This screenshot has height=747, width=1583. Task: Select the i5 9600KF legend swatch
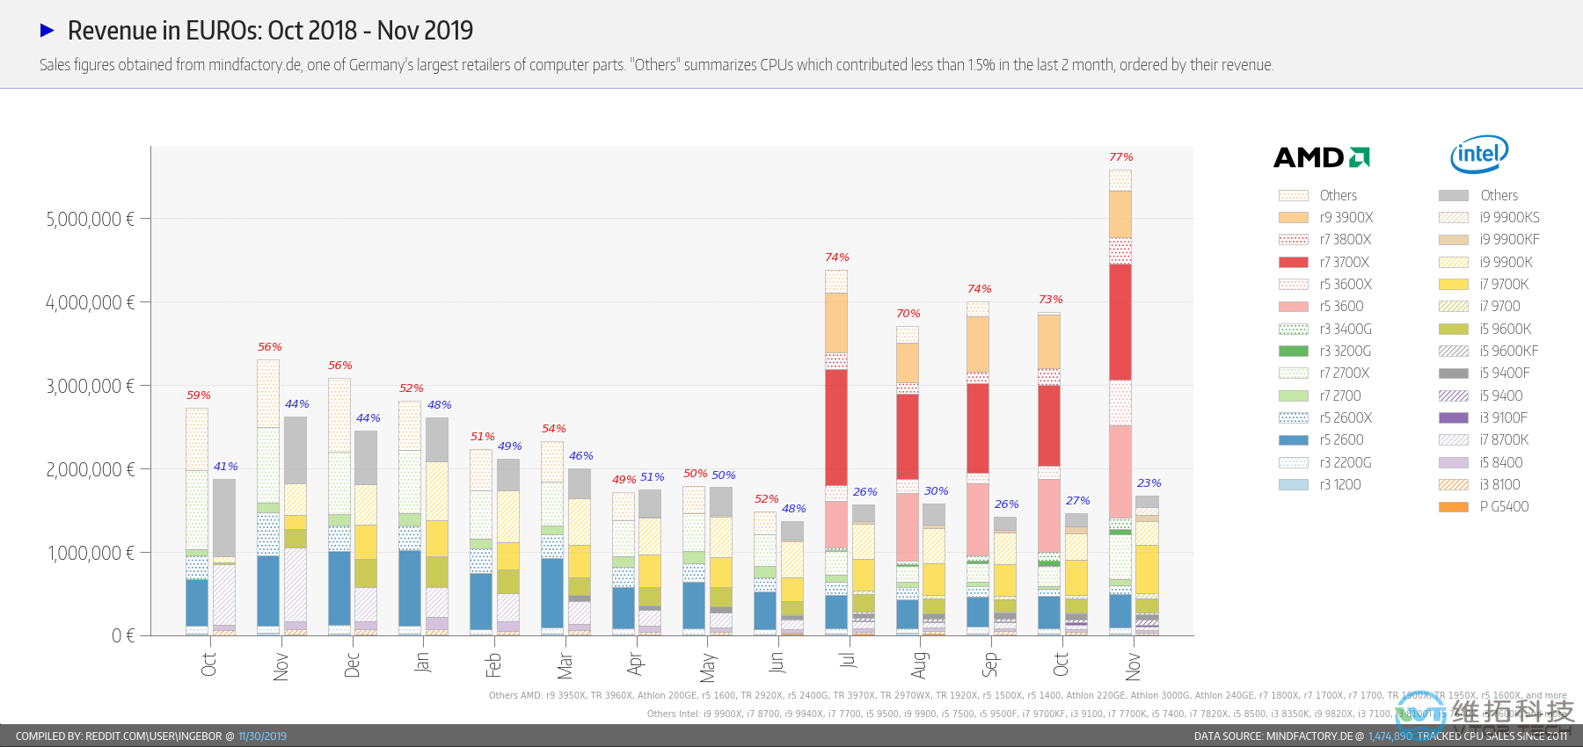click(x=1454, y=351)
